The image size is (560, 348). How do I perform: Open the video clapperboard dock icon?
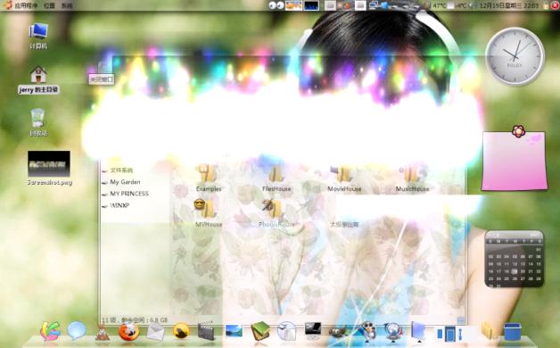click(206, 331)
